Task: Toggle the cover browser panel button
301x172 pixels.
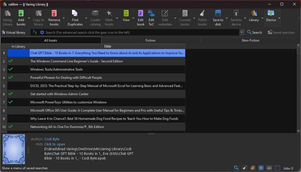Action: pos(269,168)
